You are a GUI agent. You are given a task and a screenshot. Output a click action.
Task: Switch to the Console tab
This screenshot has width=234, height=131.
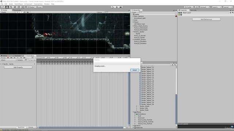pos(17,56)
